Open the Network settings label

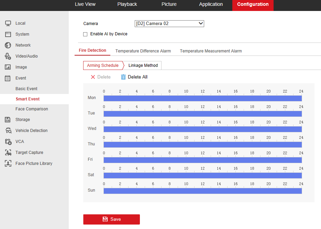[x=23, y=45]
